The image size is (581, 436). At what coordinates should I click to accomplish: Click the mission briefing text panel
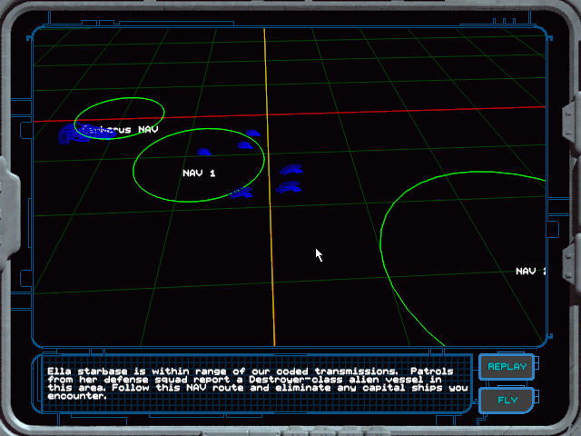[254, 379]
